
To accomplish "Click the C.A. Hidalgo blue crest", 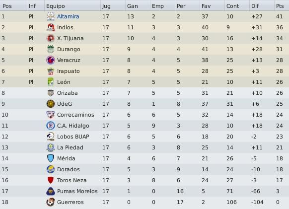I will click(x=51, y=126).
